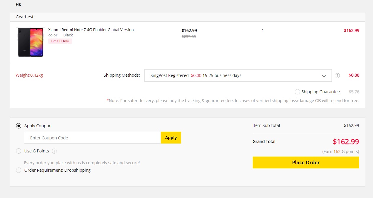Open Xiaomi Redmi Note 7 product link
373x198 pixels.
coord(91,30)
